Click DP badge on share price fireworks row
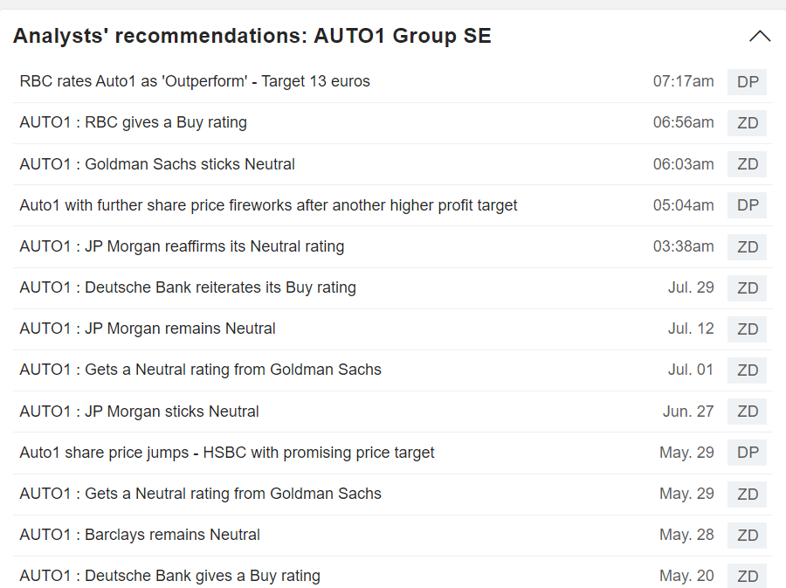Screen dimensions: 786x588 (x=748, y=205)
